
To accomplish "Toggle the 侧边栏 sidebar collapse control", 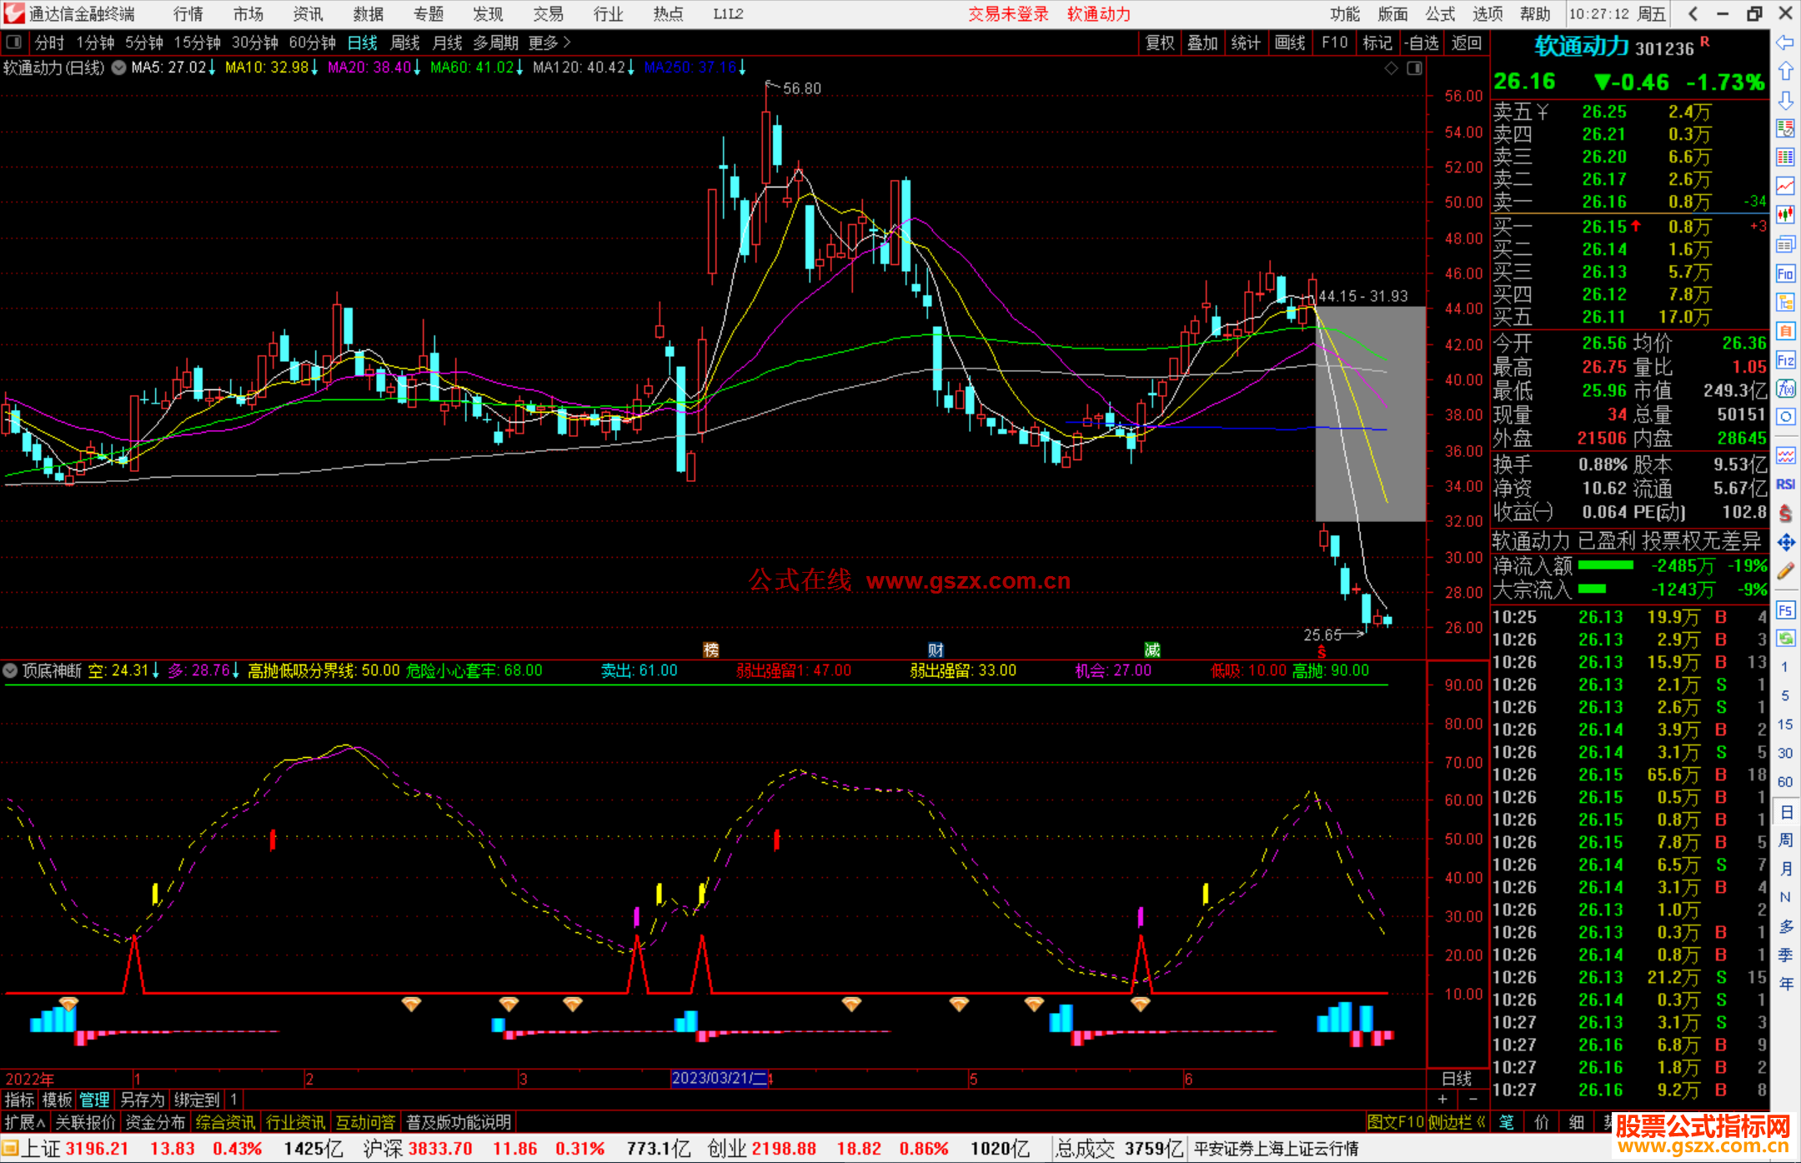I will [1456, 1122].
